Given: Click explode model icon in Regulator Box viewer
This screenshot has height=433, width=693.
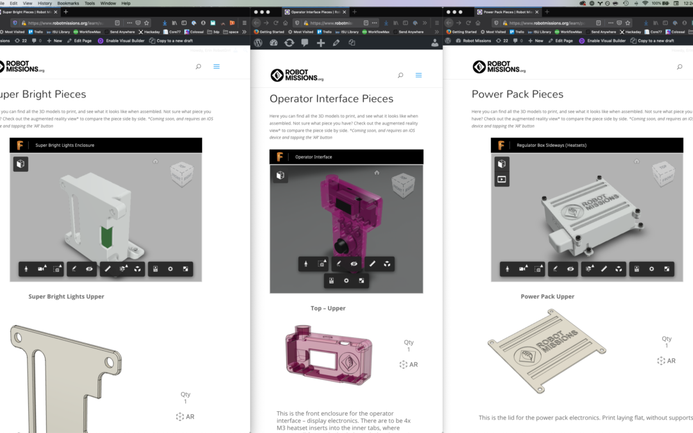Looking at the screenshot, I should point(619,269).
